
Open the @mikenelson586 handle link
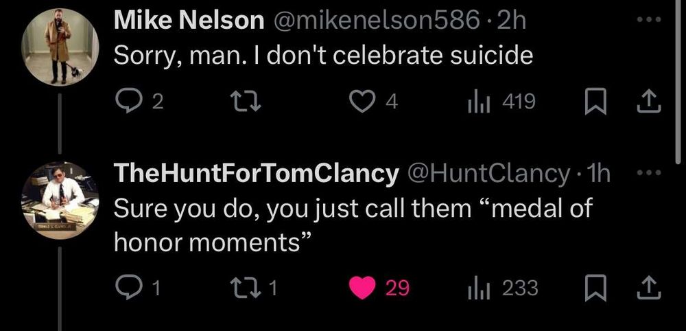[x=377, y=21]
